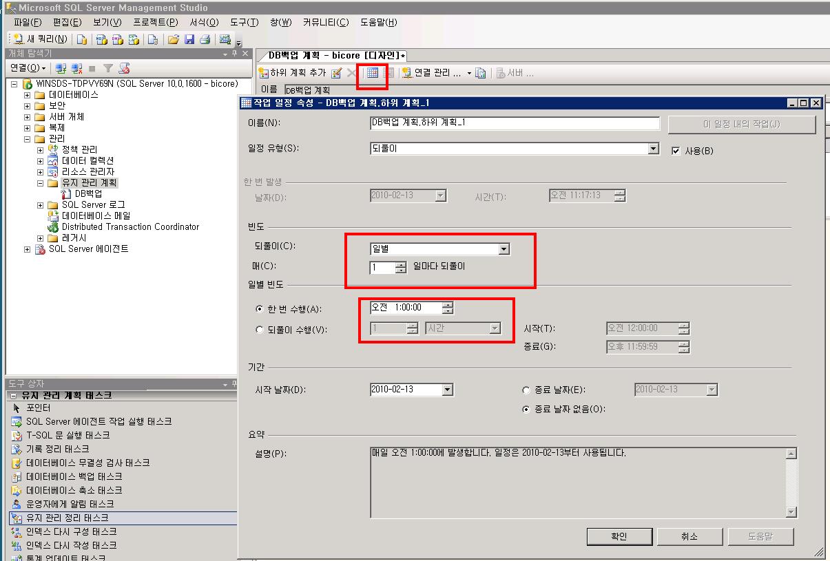Image resolution: width=830 pixels, height=561 pixels.
Task: Collapse 유지 관리 계획 태스크 toolbox group
Action: [x=14, y=396]
